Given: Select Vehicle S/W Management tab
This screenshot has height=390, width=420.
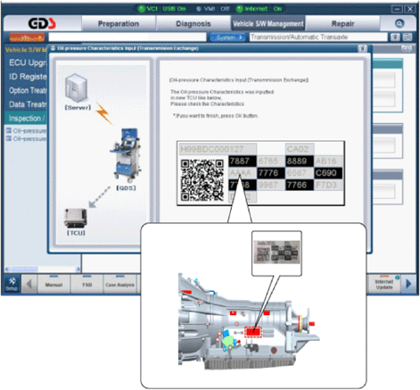Looking at the screenshot, I should tap(268, 23).
